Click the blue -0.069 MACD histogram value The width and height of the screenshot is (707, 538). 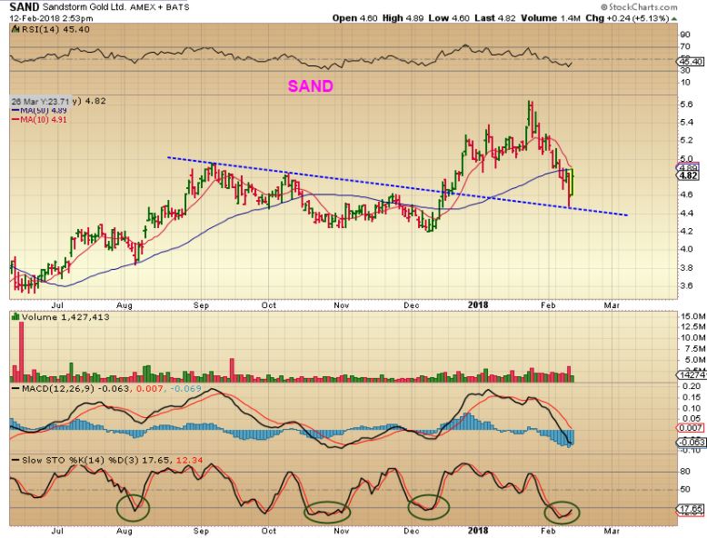click(x=185, y=388)
